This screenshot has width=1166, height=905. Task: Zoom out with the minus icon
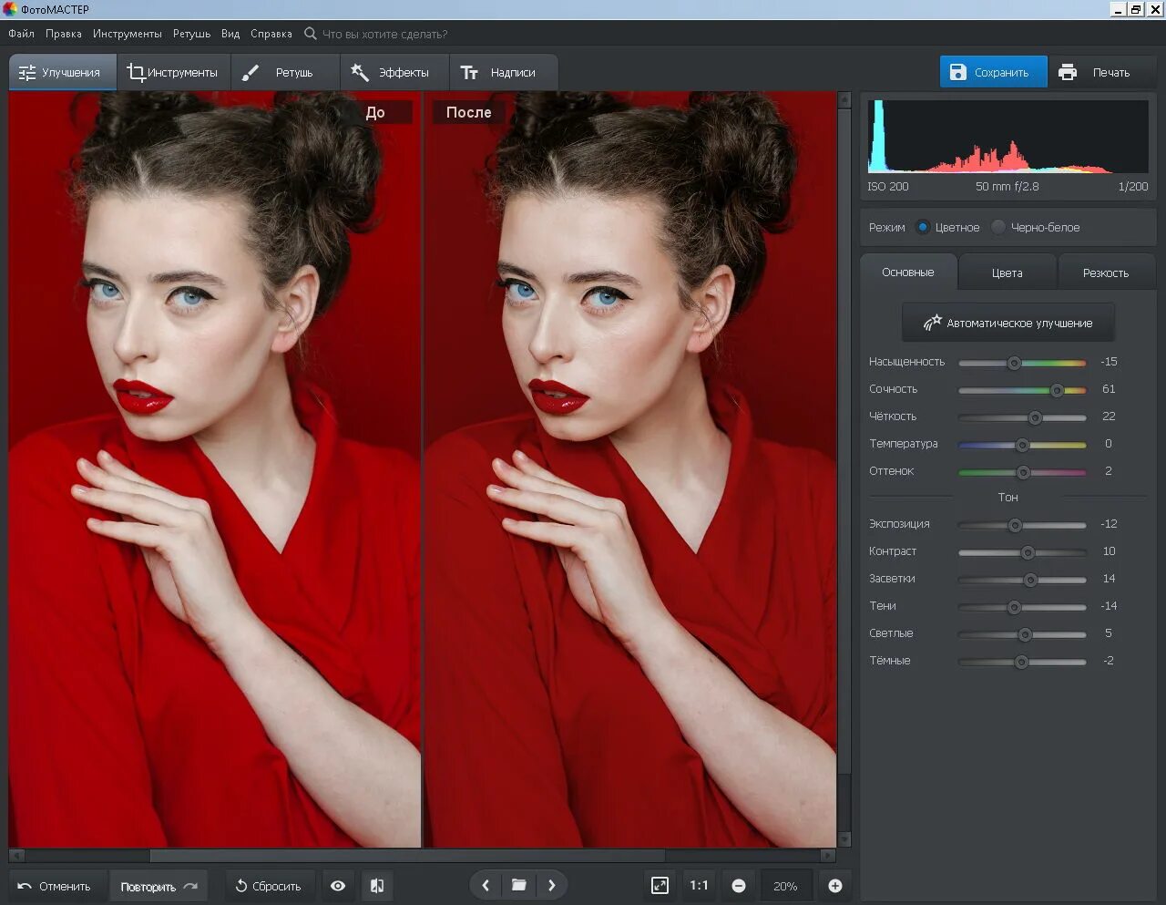click(739, 886)
